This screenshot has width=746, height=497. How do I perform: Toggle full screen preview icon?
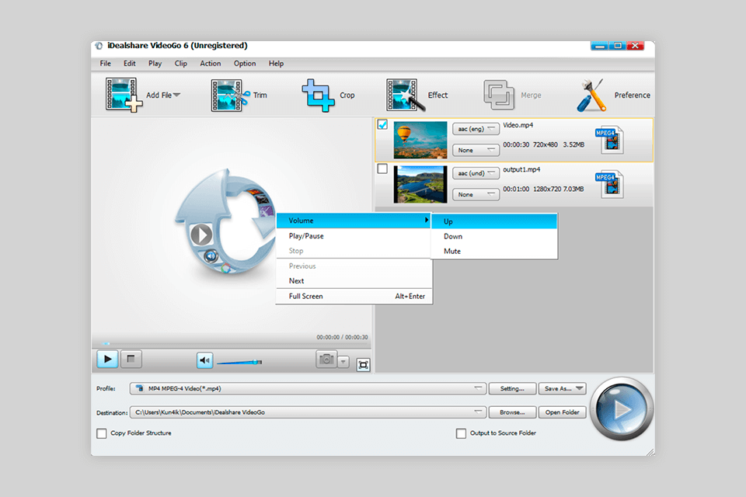(363, 365)
